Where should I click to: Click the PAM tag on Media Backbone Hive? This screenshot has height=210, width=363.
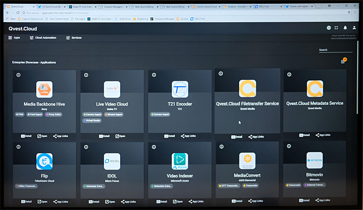click(x=20, y=115)
